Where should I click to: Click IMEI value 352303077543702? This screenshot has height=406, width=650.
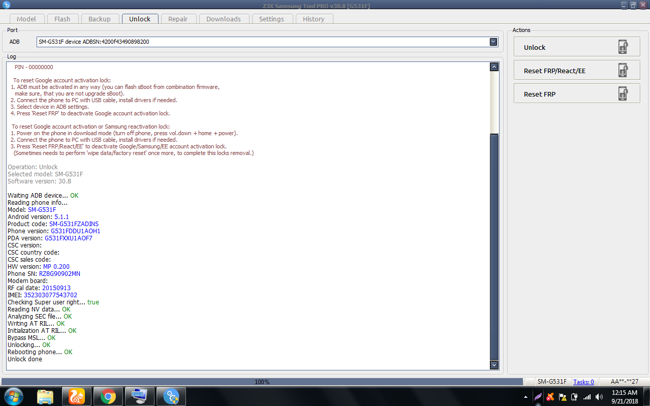click(51, 295)
